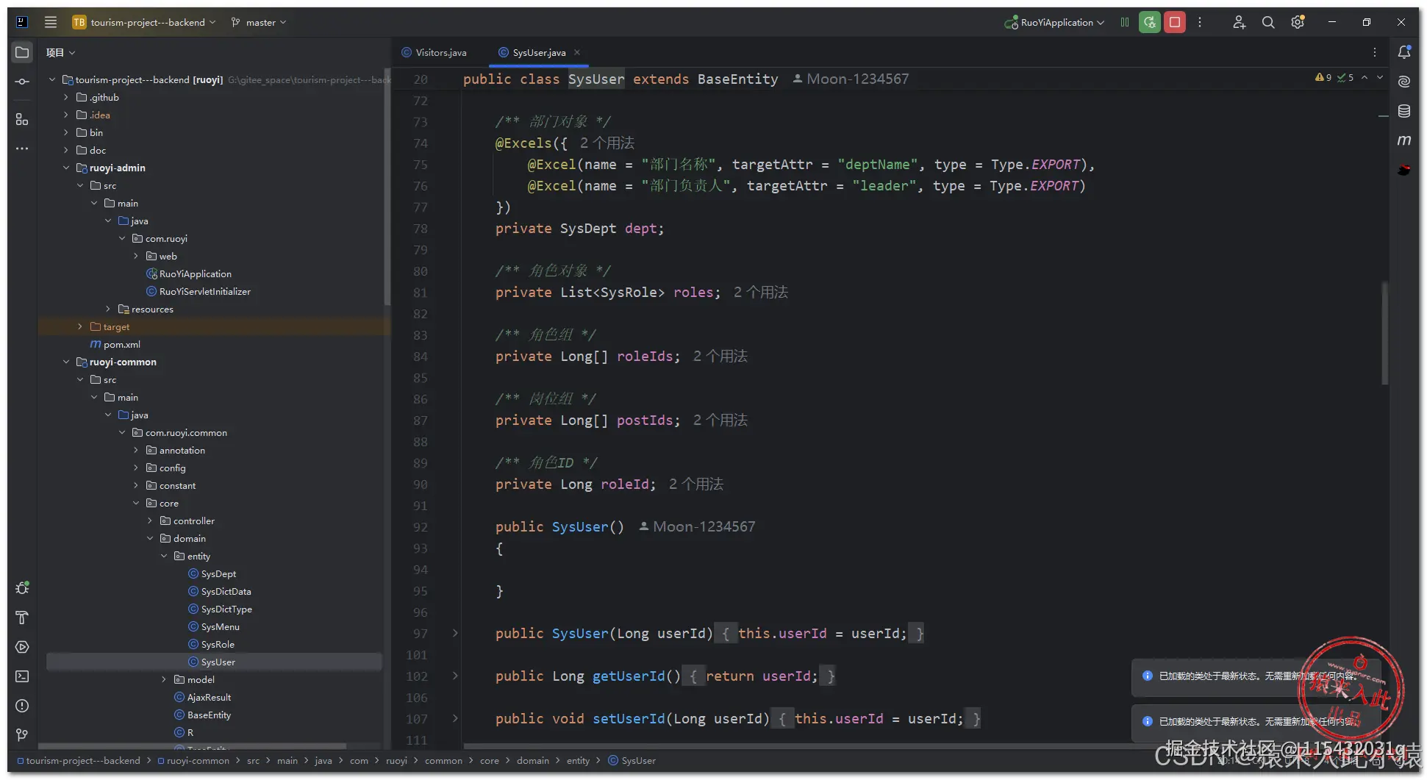Show more tool windows in left sidebar
Image resolution: width=1427 pixels, height=780 pixels.
(22, 149)
